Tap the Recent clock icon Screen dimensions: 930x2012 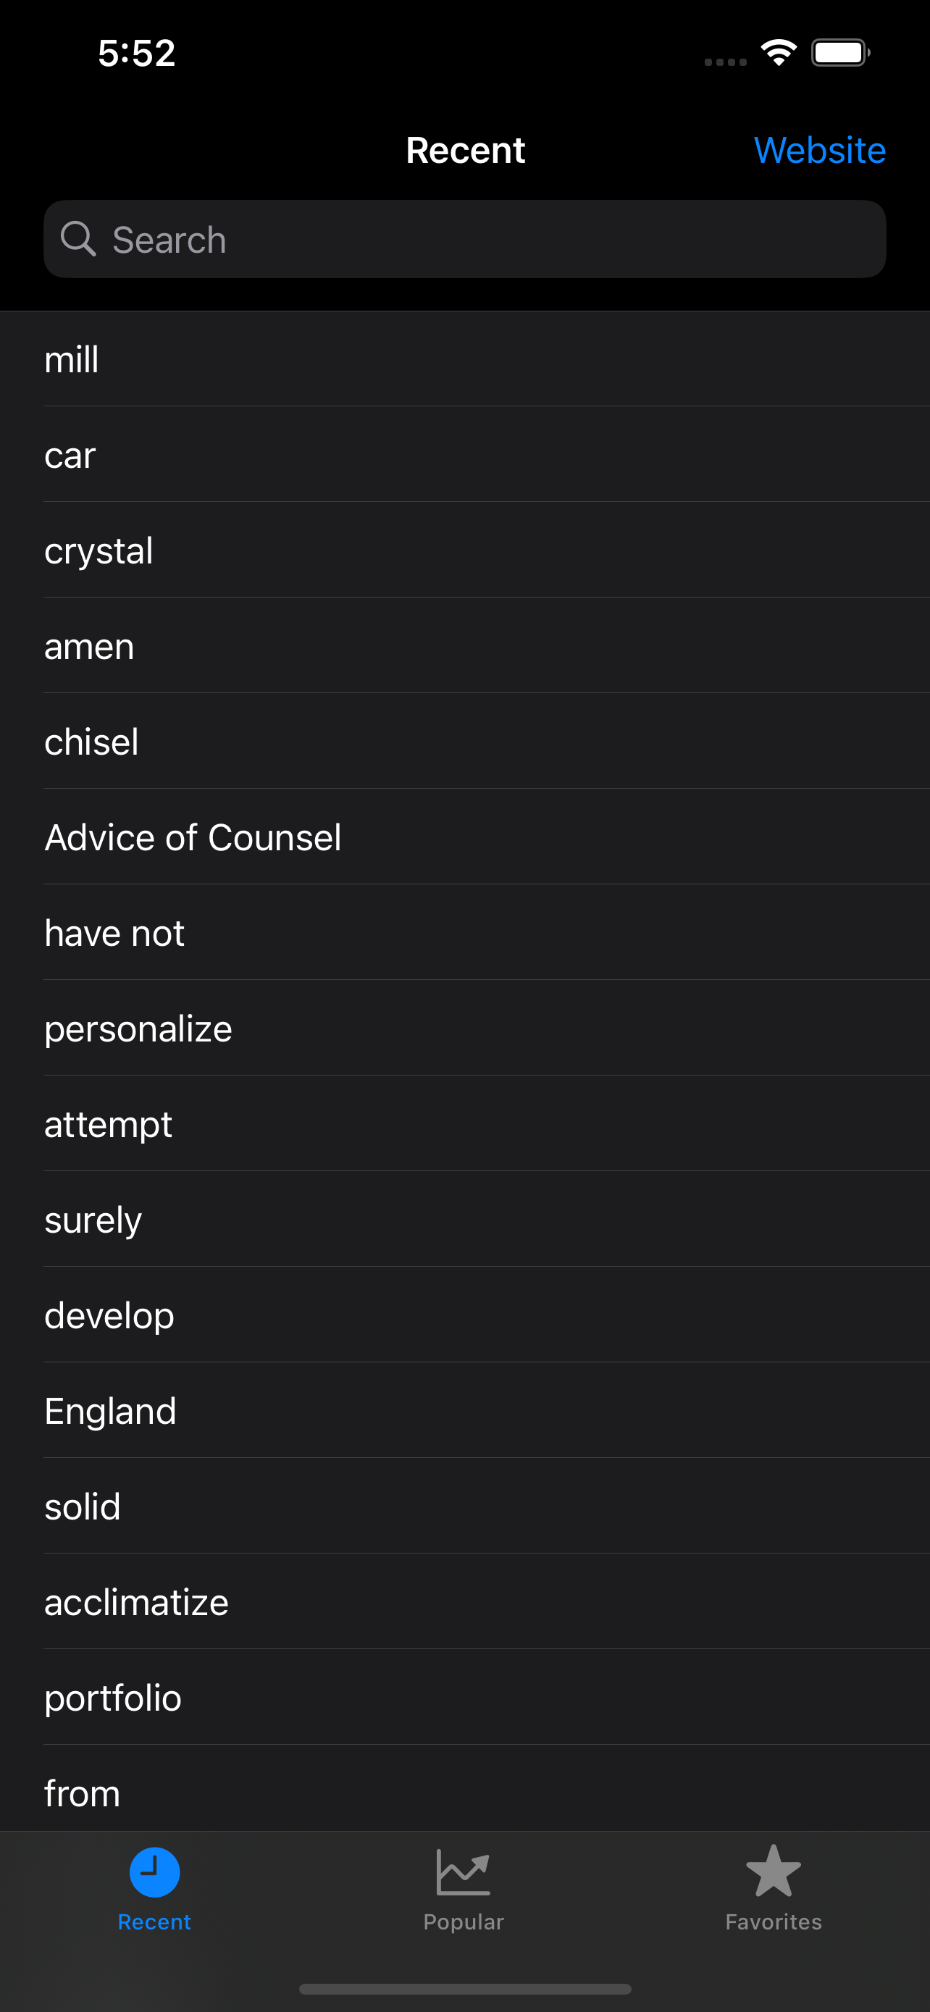[x=154, y=1871]
